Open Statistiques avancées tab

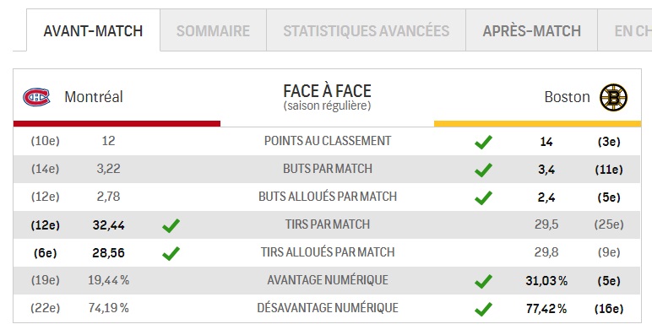(366, 30)
